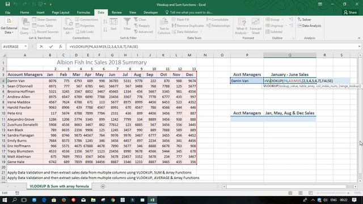The width and height of the screenshot is (363, 204).
Task: Switch to Normal view
Action: point(290,193)
